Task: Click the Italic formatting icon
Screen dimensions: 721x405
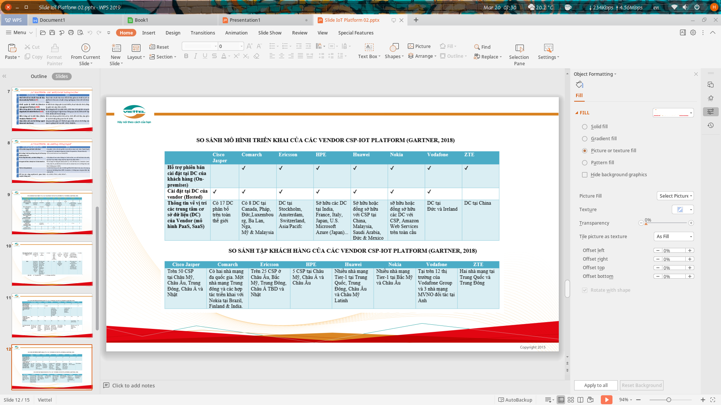Action: (195, 56)
